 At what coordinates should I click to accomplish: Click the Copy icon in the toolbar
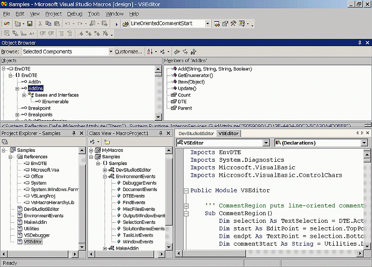(49, 23)
